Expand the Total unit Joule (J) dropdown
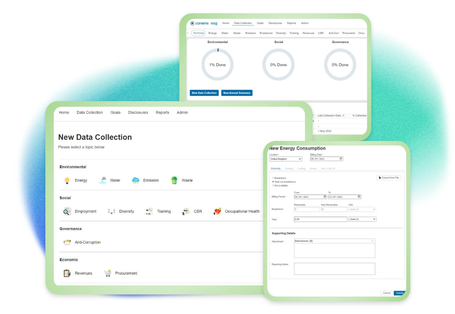Screen dimensions: 455x314 click(x=362, y=219)
